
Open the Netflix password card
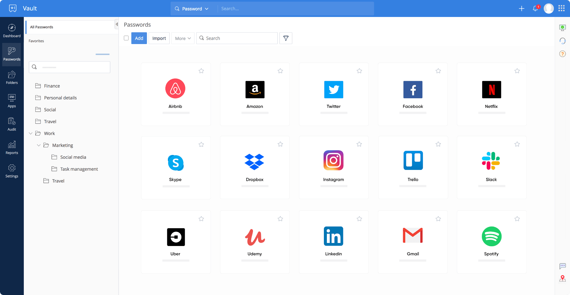(x=492, y=94)
